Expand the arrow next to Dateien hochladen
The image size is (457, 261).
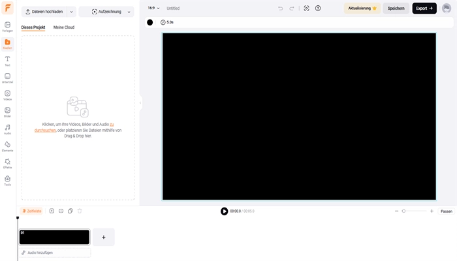coord(71,12)
